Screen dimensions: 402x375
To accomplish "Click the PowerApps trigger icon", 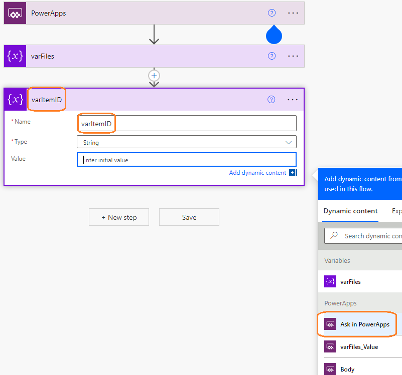I will 15,13.
